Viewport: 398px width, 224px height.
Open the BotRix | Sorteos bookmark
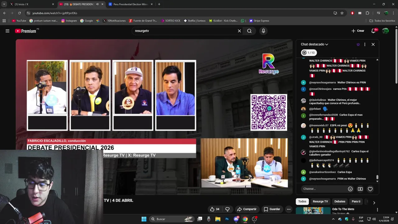[x=195, y=21]
